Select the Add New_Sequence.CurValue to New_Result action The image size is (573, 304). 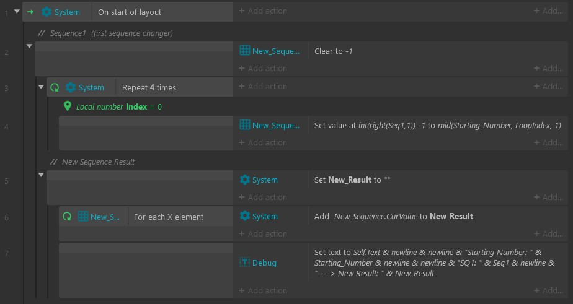point(394,216)
